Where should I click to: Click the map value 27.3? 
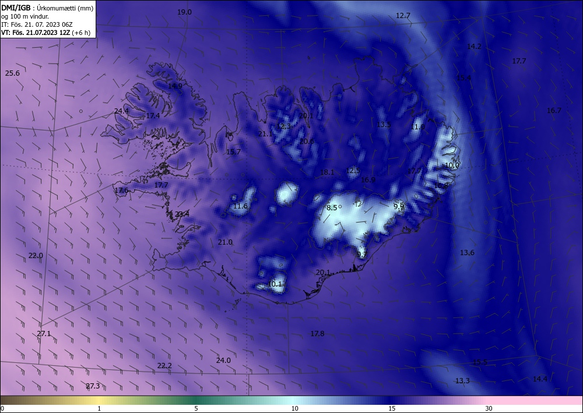[x=93, y=386]
